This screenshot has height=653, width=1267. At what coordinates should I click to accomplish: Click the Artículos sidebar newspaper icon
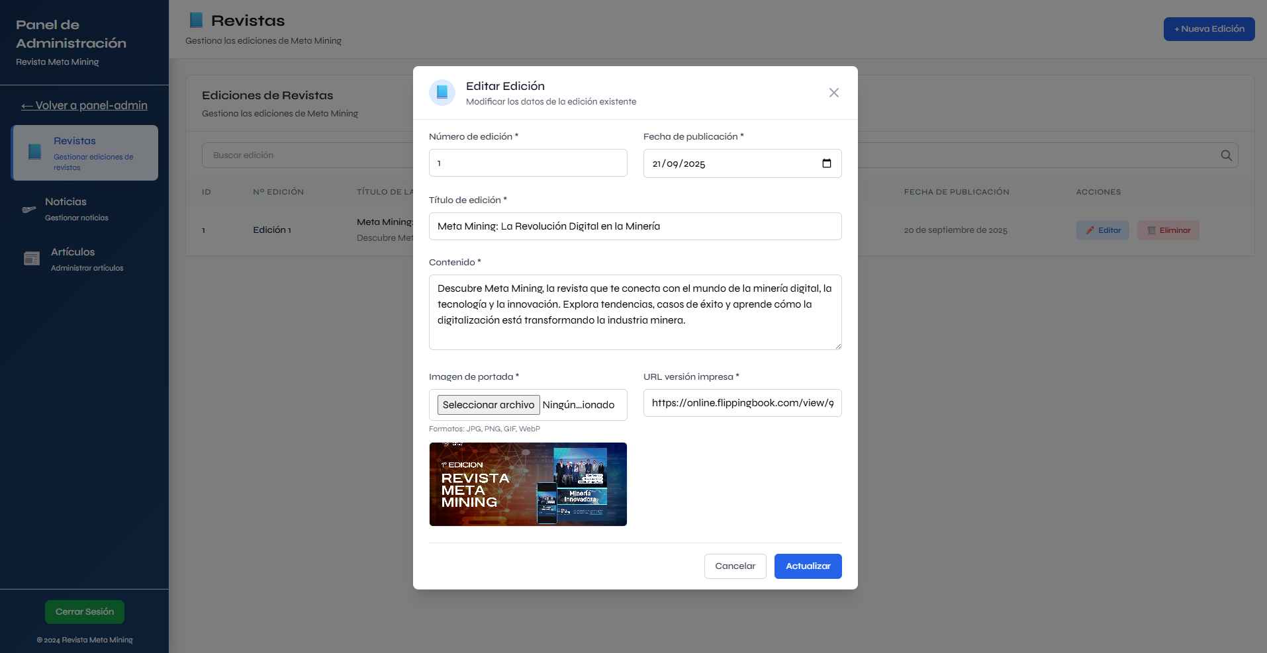tap(32, 259)
